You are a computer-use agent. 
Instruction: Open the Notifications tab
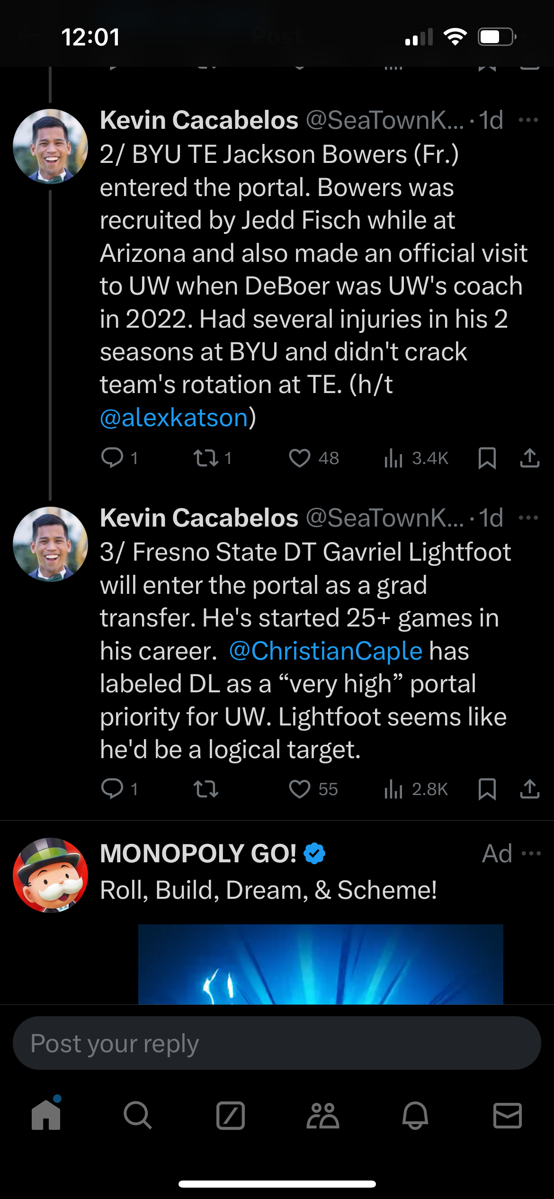pyautogui.click(x=415, y=1116)
